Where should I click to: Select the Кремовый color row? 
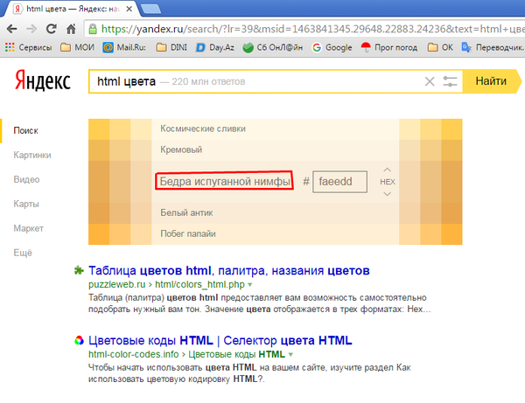coord(180,149)
